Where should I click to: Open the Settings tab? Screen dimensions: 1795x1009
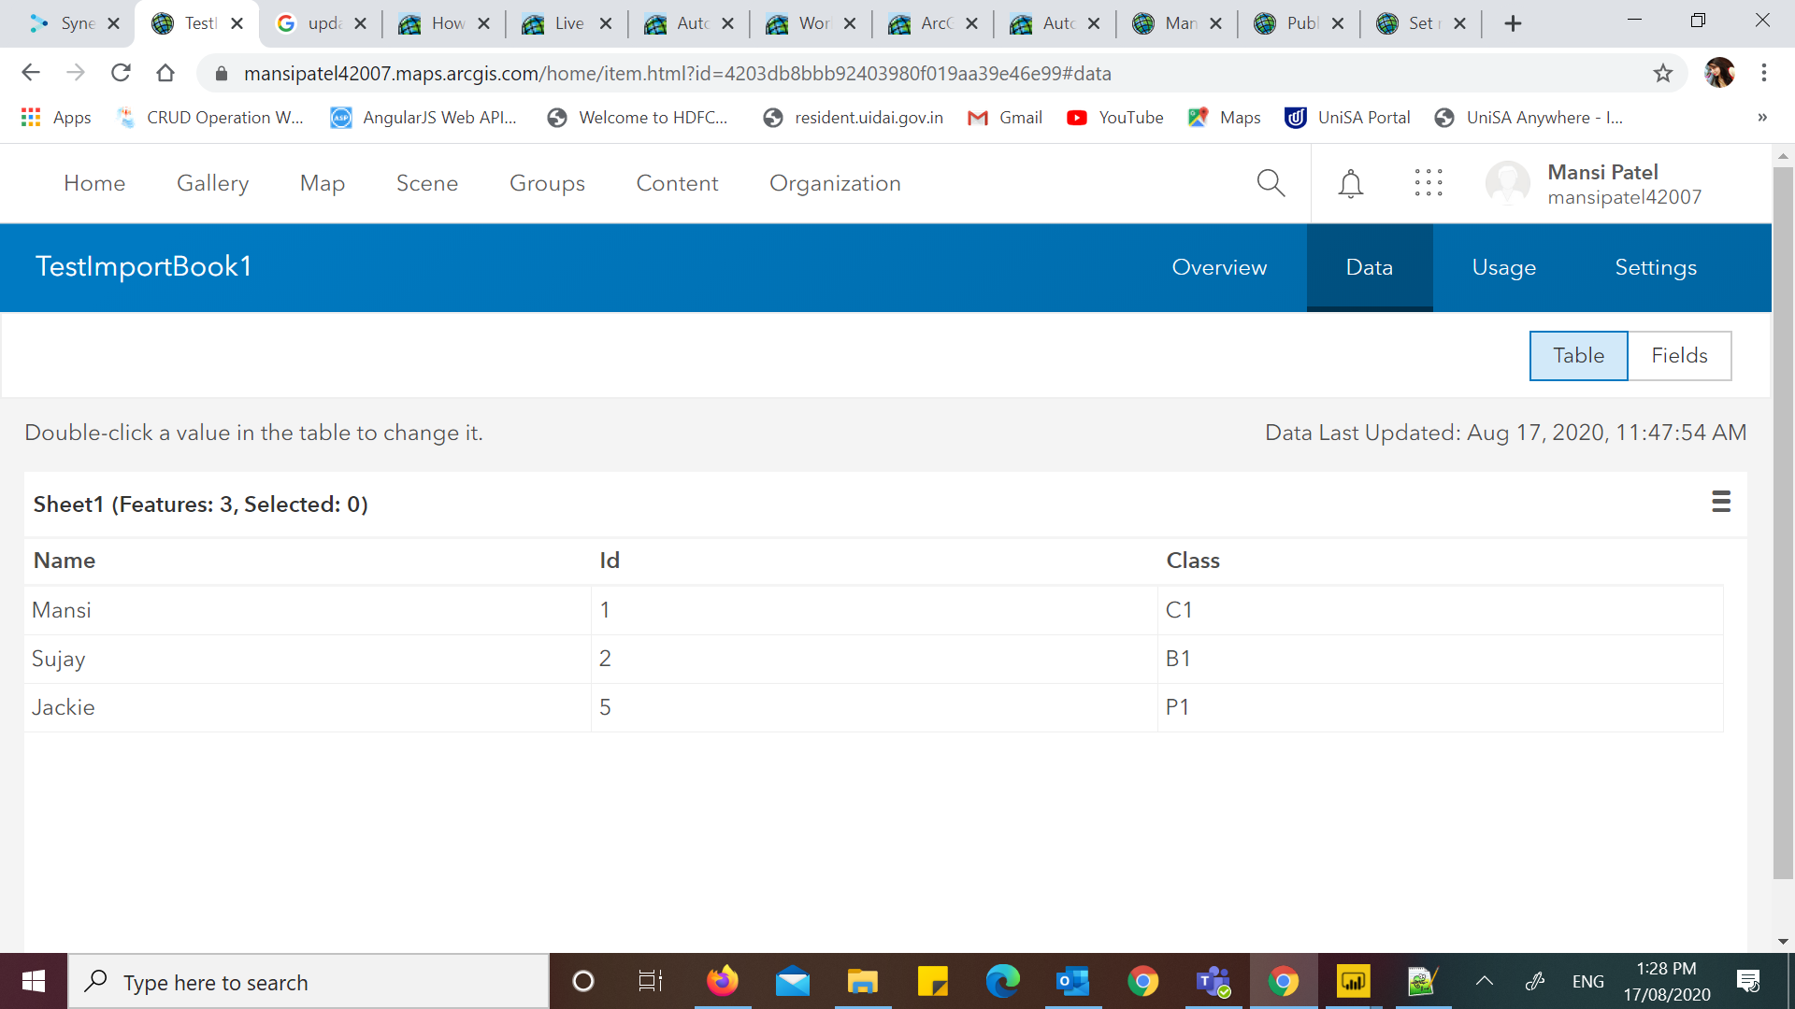[x=1656, y=267]
